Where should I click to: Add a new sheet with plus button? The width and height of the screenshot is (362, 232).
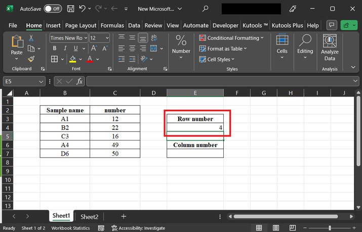pos(124,216)
